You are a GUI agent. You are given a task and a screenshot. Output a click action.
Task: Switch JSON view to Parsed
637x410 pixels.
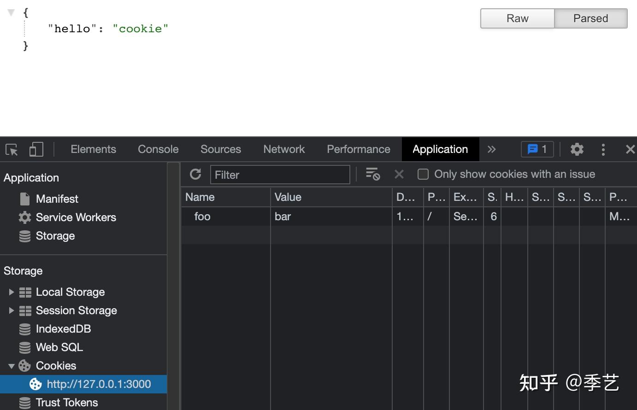tap(590, 18)
